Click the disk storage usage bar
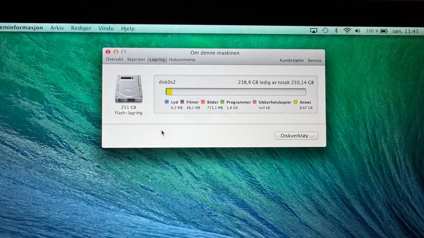 point(236,92)
